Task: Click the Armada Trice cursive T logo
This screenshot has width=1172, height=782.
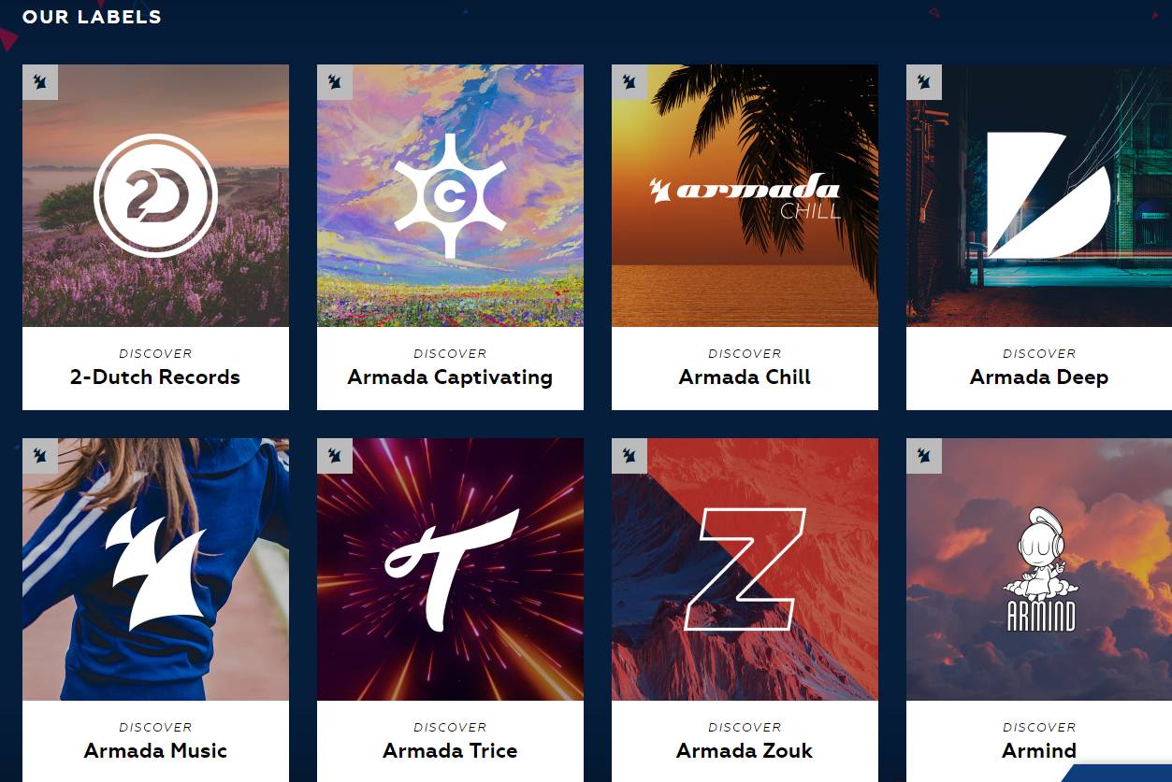Action: coord(450,570)
